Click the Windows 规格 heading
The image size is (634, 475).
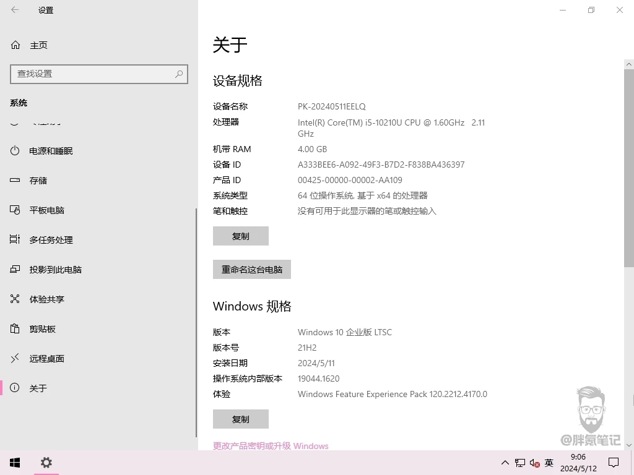tap(252, 306)
